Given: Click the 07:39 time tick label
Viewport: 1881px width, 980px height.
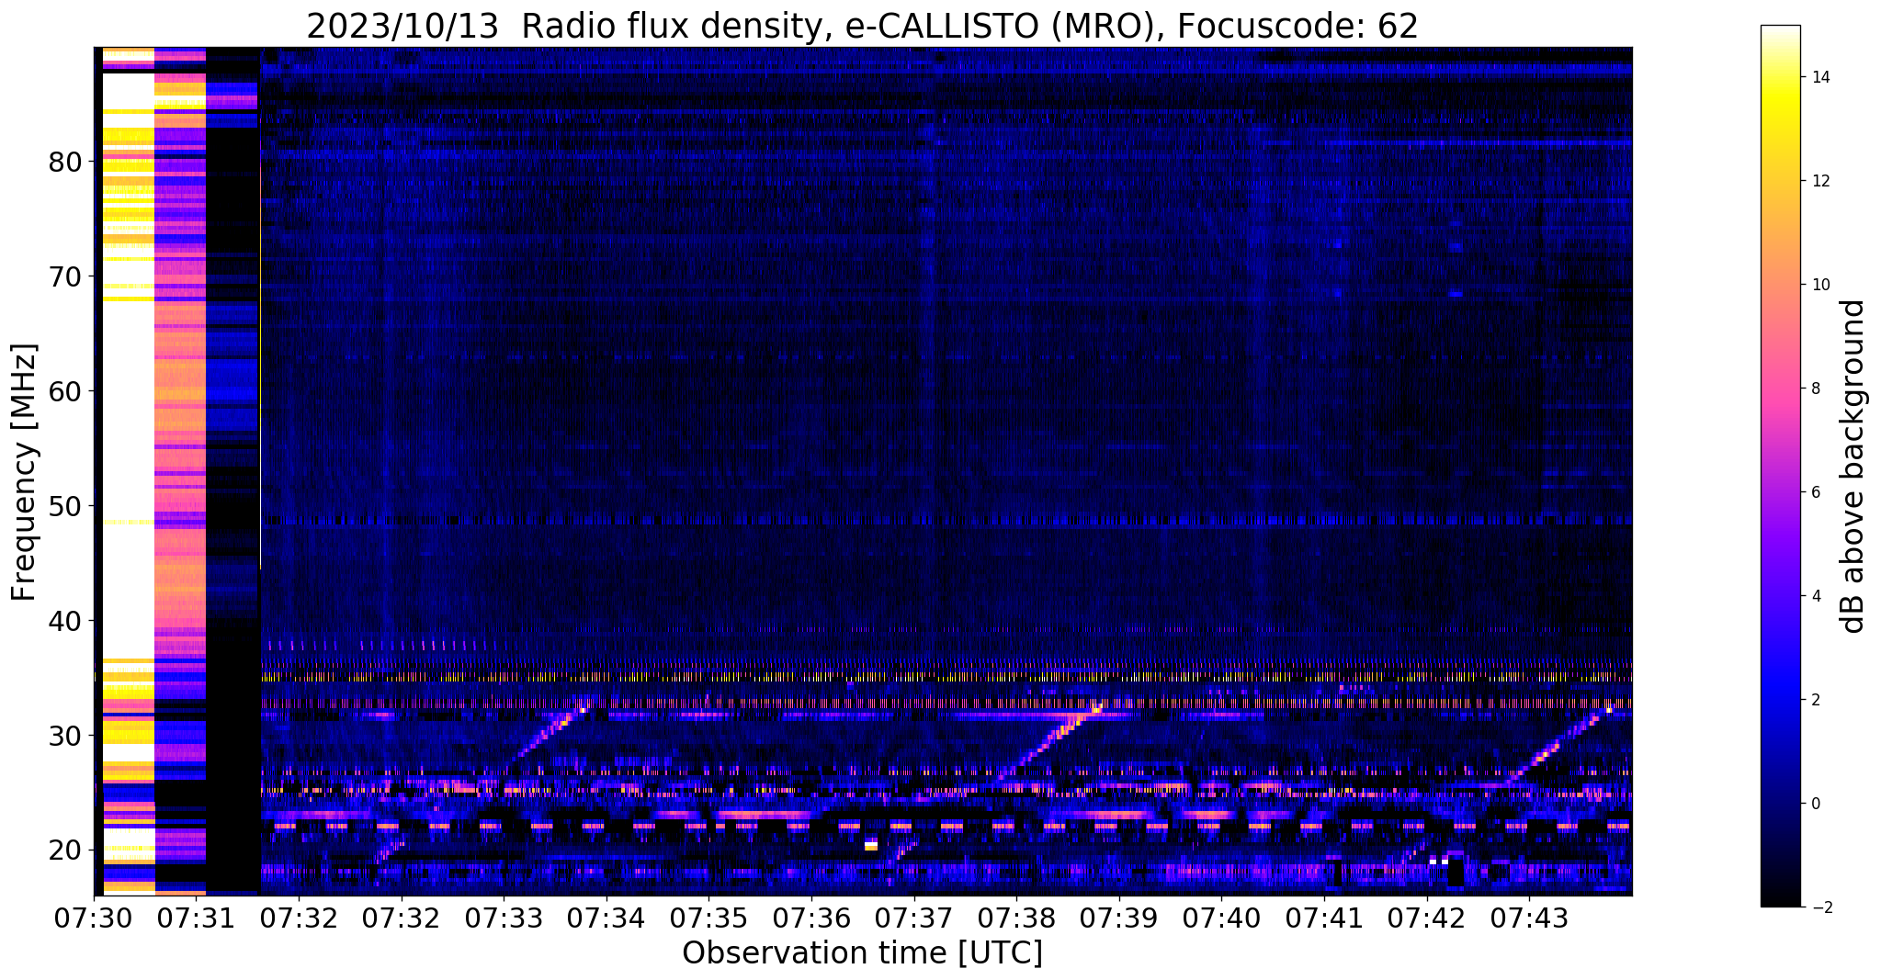Looking at the screenshot, I should (x=1119, y=918).
